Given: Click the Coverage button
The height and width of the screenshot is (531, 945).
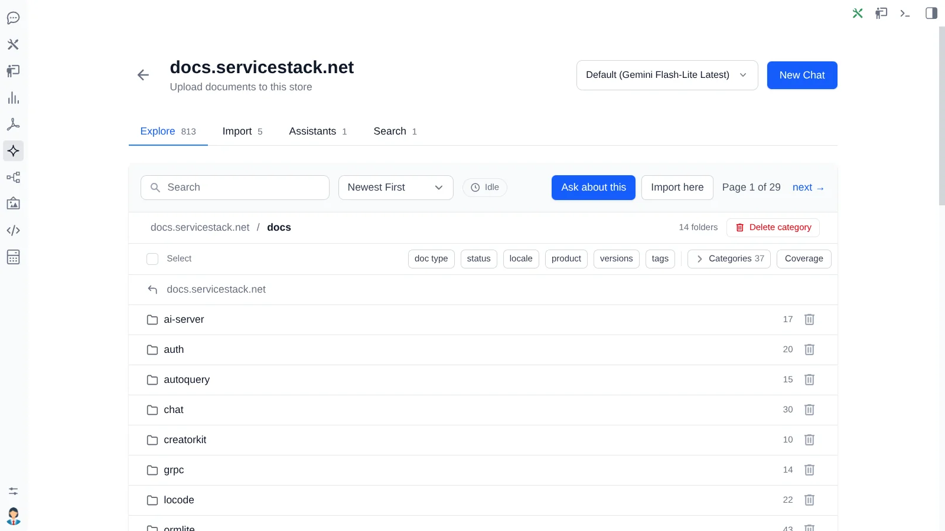Looking at the screenshot, I should [x=804, y=259].
